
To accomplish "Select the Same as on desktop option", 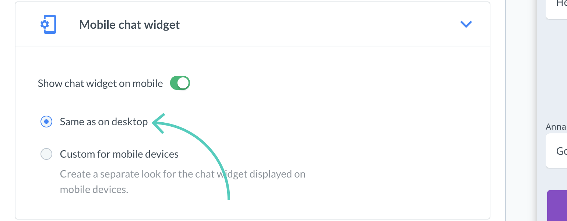I will [46, 122].
